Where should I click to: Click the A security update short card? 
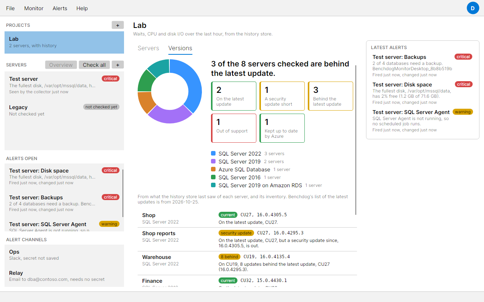coord(282,96)
